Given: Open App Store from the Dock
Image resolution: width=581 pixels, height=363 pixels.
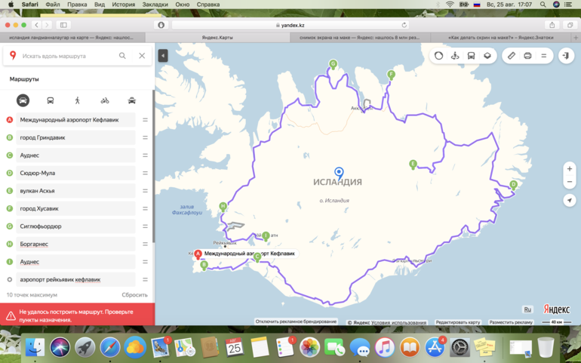Looking at the screenshot, I should click(x=435, y=347).
